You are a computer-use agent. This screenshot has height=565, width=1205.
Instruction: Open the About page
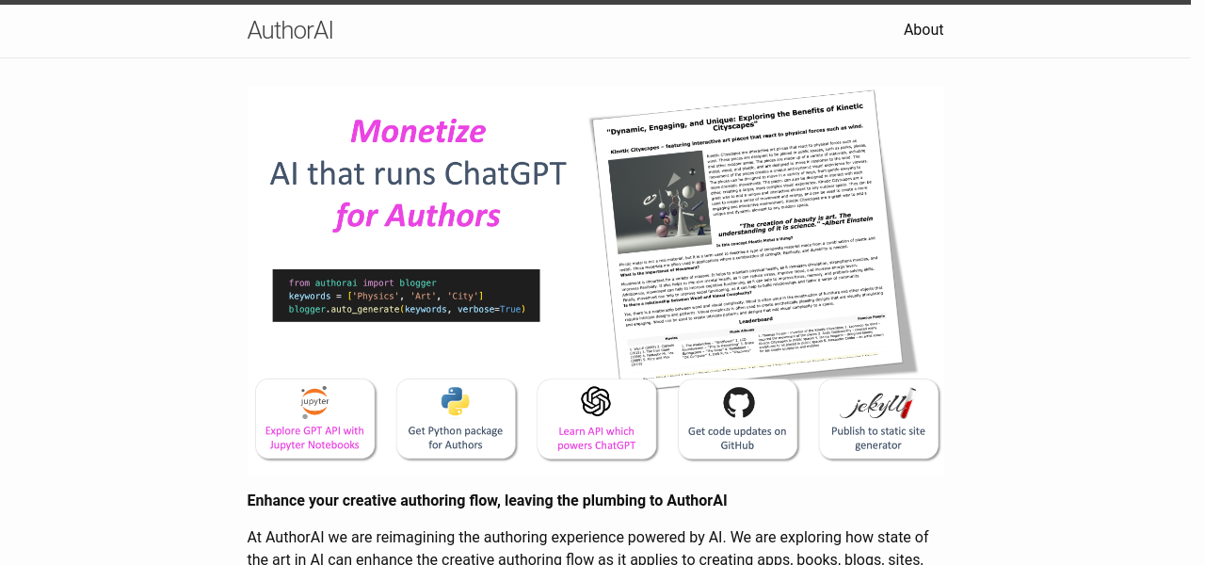(923, 30)
